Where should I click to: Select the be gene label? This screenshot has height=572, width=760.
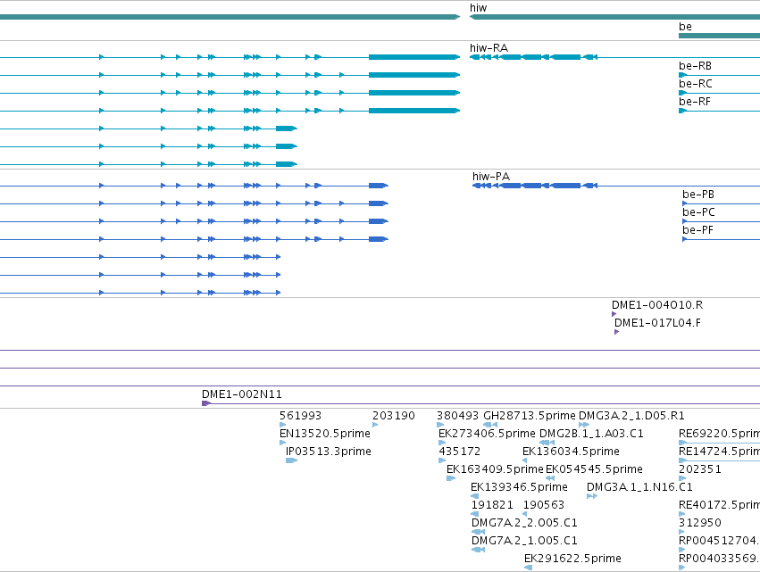tap(685, 27)
